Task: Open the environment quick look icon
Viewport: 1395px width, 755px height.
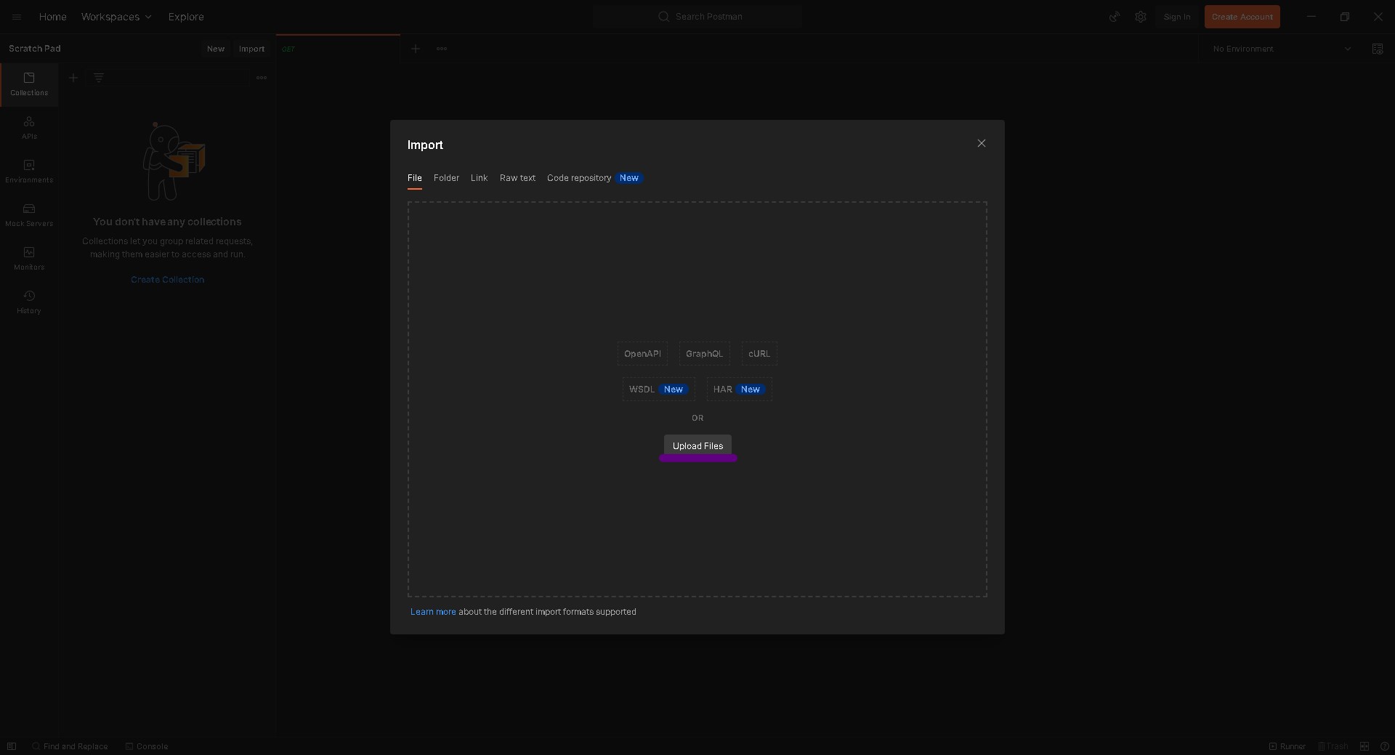Action: [1377, 49]
